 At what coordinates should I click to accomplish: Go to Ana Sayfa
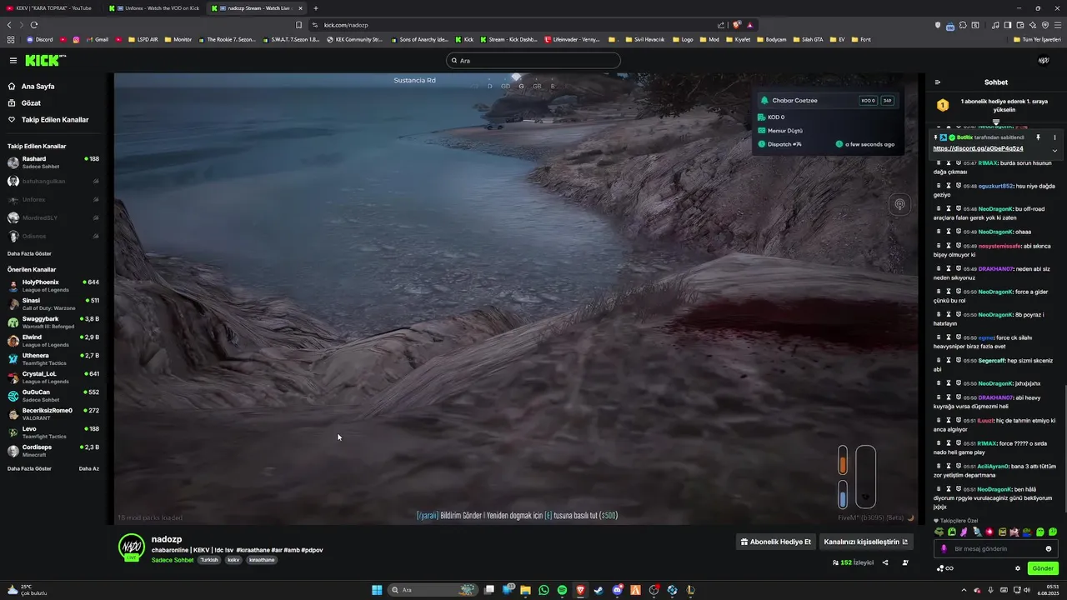coord(38,87)
